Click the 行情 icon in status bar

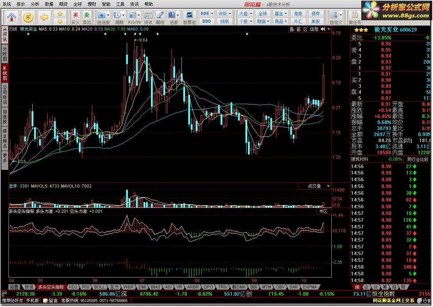(x=423, y=301)
